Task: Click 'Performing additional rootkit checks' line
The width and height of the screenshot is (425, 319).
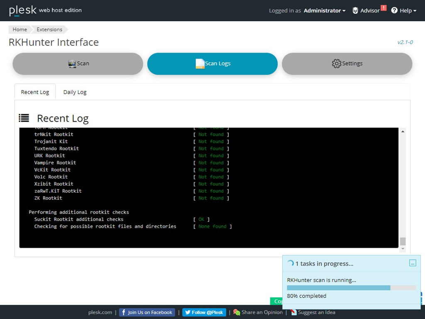Action: pos(79,212)
